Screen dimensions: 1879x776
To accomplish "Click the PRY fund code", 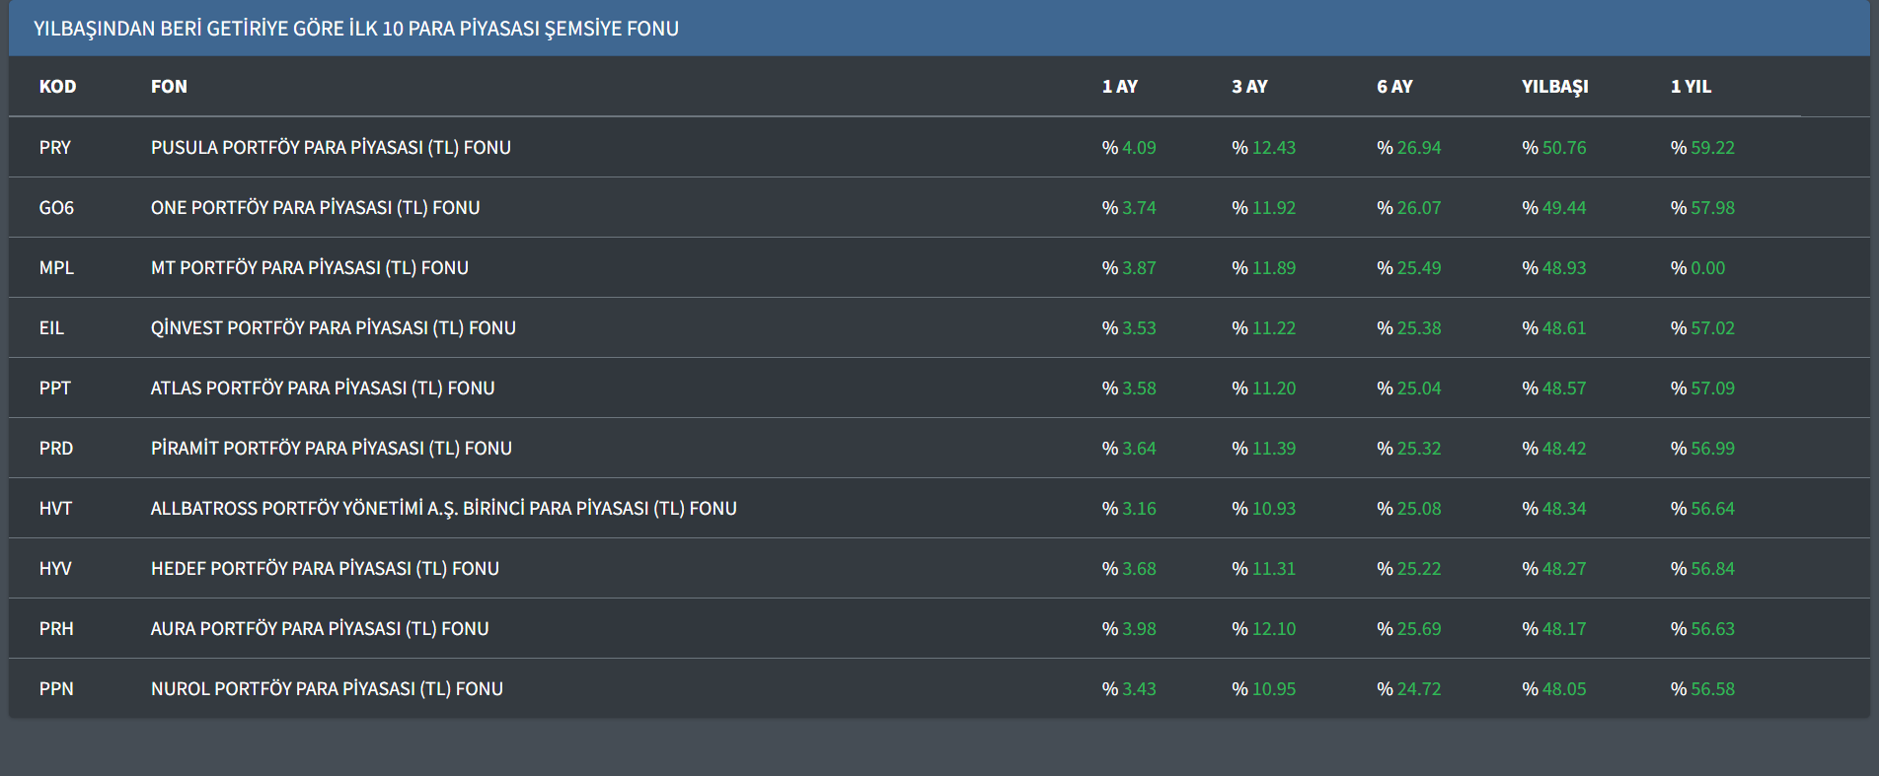I will (55, 148).
